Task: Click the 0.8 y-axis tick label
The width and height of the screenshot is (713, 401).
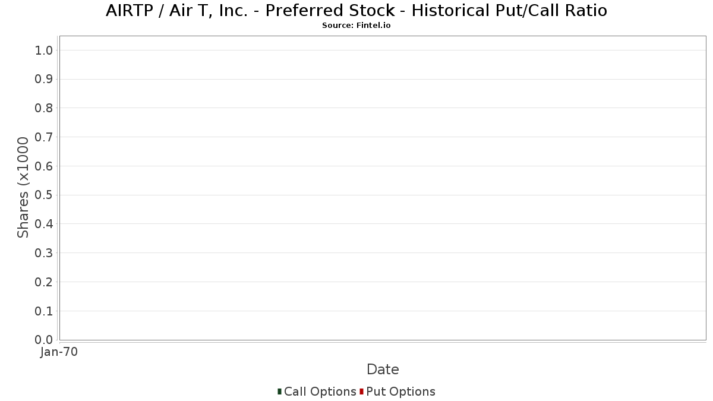Action: click(x=44, y=108)
